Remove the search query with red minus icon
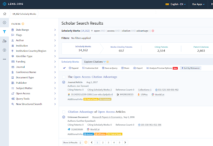Screen dimensions: 213x146 pyautogui.click(x=153, y=31)
